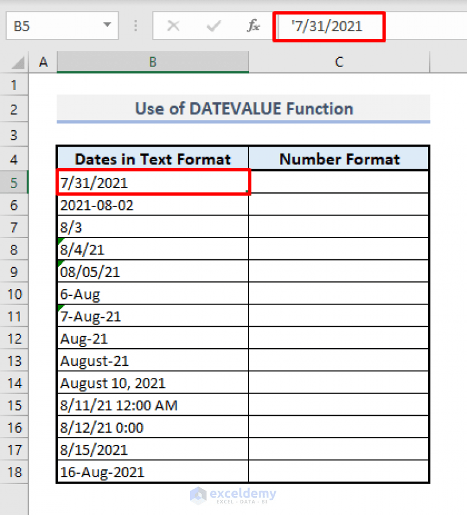Select row 11 header
Image resolution: width=467 pixels, height=515 pixels.
click(x=14, y=316)
